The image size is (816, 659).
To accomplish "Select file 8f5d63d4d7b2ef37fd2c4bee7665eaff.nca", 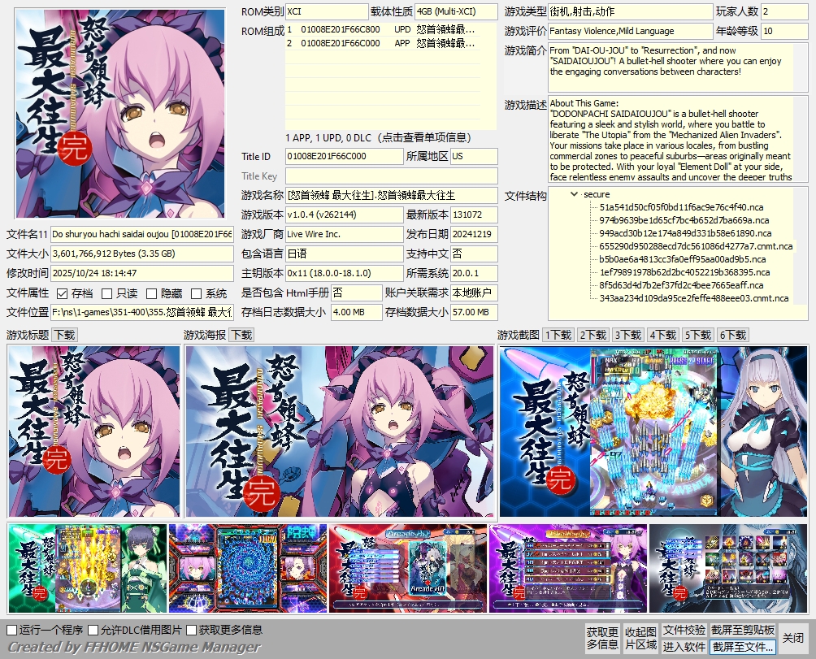I will pyautogui.click(x=681, y=285).
